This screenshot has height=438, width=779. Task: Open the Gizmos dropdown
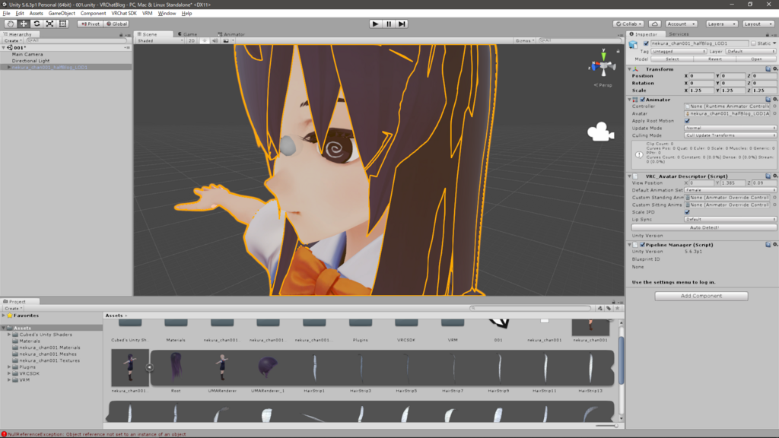pos(524,41)
